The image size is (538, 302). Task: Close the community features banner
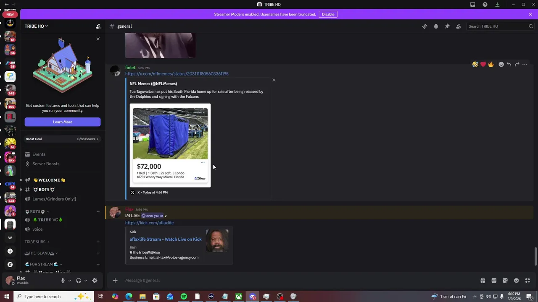tap(98, 39)
